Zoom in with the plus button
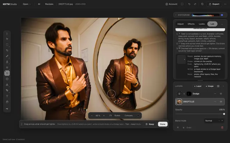The width and height of the screenshot is (230, 143). 104,115
